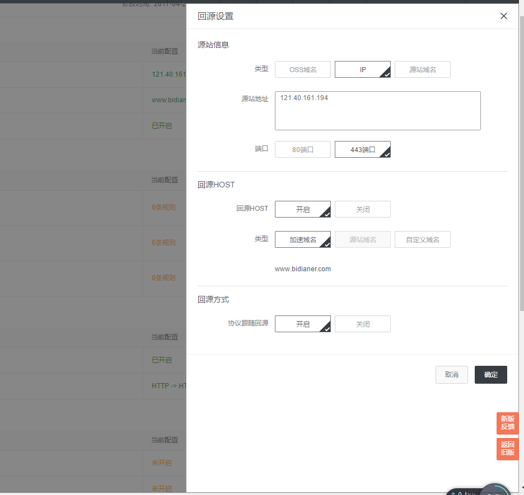This screenshot has width=524, height=495.
Task: Select the 443端口 port option
Action: tap(362, 149)
